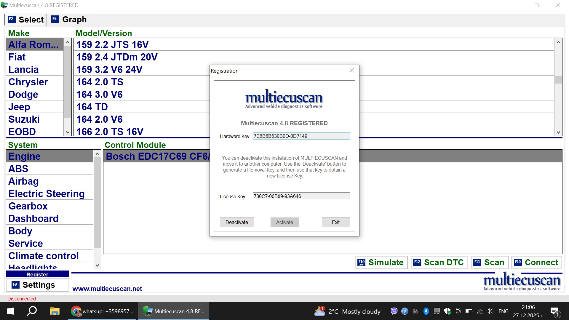Open the www.multiecuscan.net link
The image size is (569, 320).
(x=107, y=288)
